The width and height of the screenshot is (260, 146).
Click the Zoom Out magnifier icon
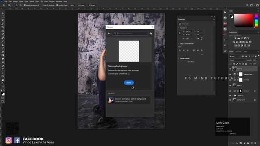coord(21,5)
